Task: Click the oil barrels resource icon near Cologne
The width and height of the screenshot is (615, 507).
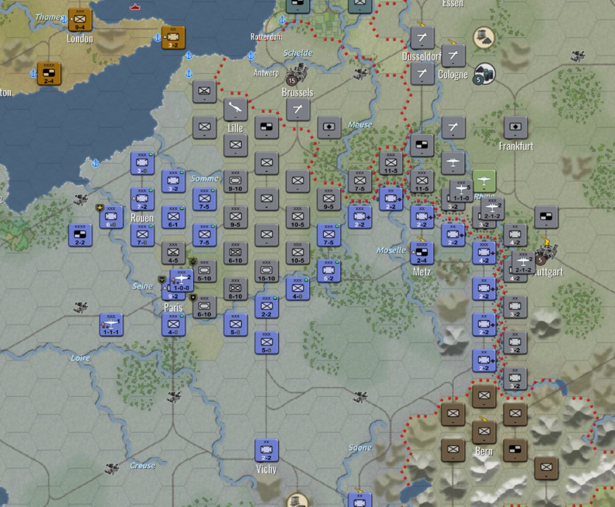Action: click(485, 74)
